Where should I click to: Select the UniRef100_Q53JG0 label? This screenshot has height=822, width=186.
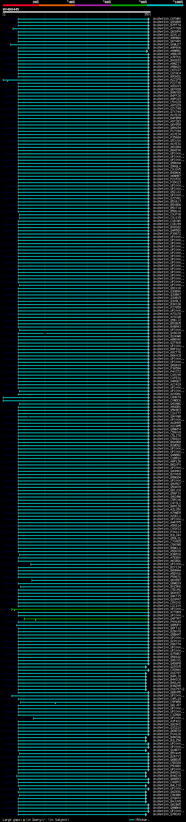(167, 141)
